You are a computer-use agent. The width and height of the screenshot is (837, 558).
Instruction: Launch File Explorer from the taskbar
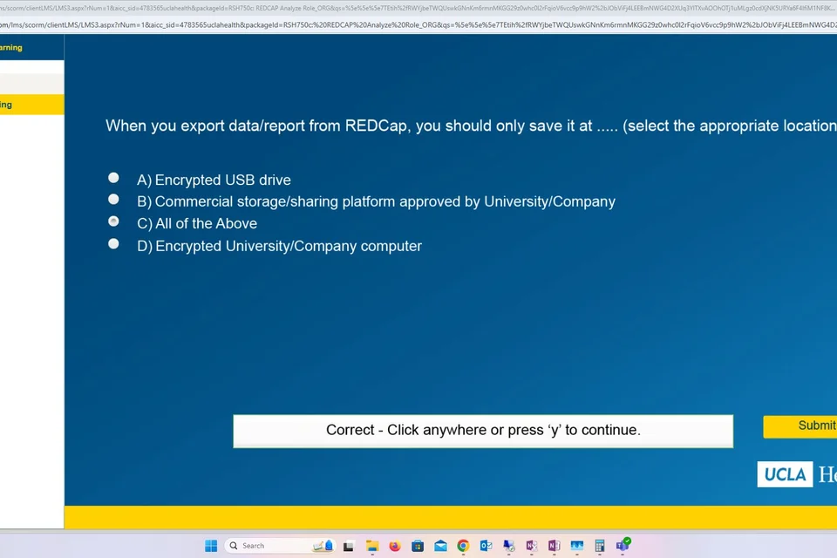(x=372, y=546)
